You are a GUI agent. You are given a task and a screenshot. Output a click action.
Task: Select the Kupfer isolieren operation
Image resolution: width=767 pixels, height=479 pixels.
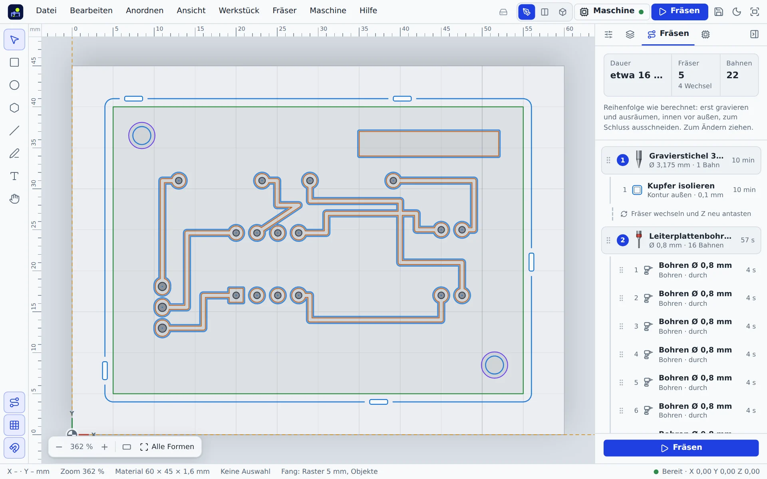(686, 190)
